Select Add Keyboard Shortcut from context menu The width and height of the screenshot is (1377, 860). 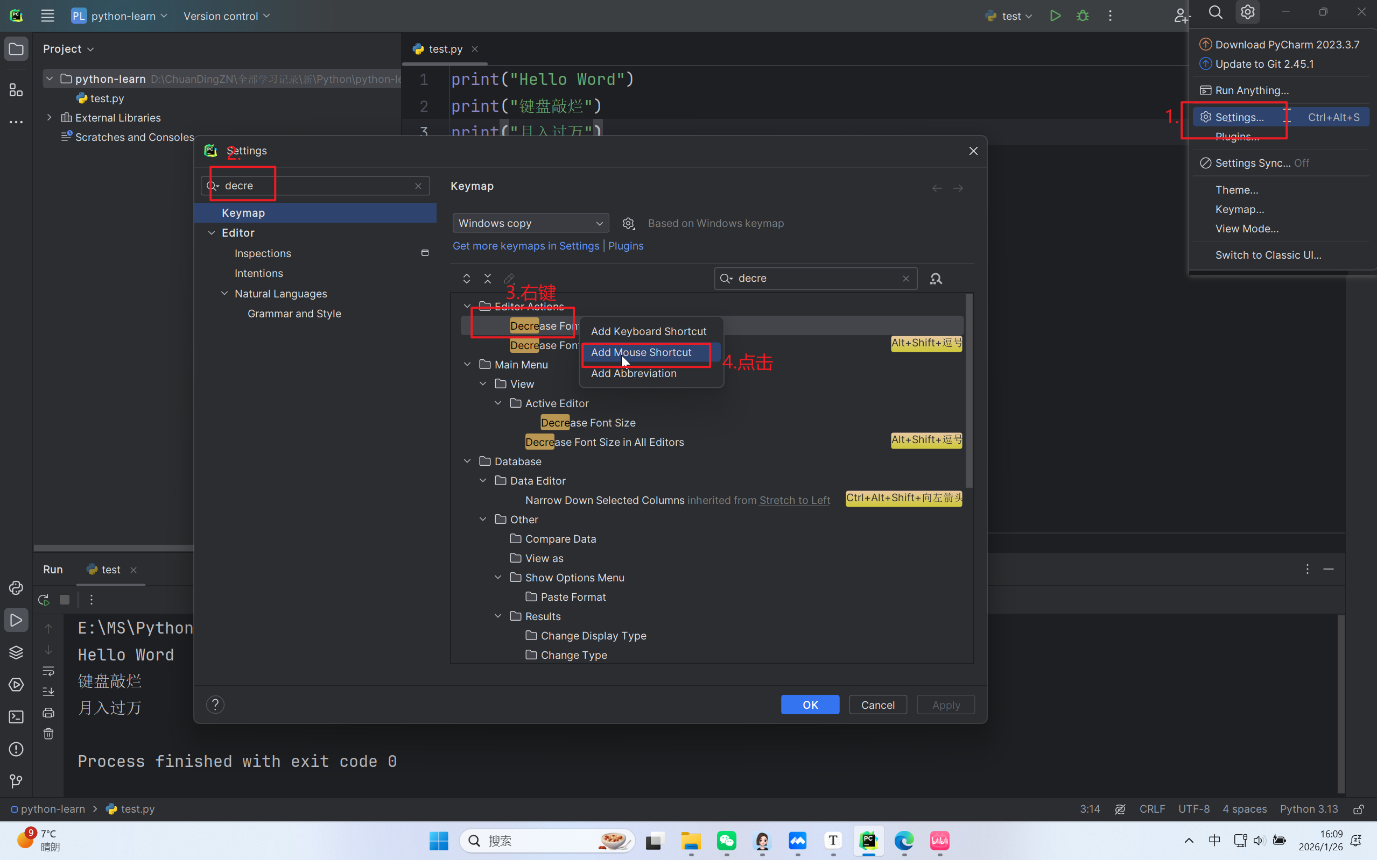click(648, 331)
